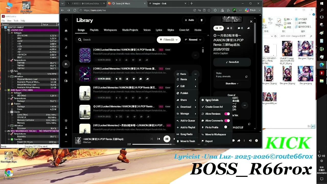Click the Search field in Library
The image size is (327, 184).
115,40
